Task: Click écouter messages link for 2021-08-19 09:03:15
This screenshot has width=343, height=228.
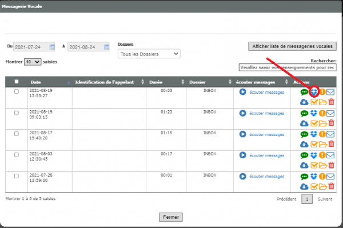Action: (266, 113)
